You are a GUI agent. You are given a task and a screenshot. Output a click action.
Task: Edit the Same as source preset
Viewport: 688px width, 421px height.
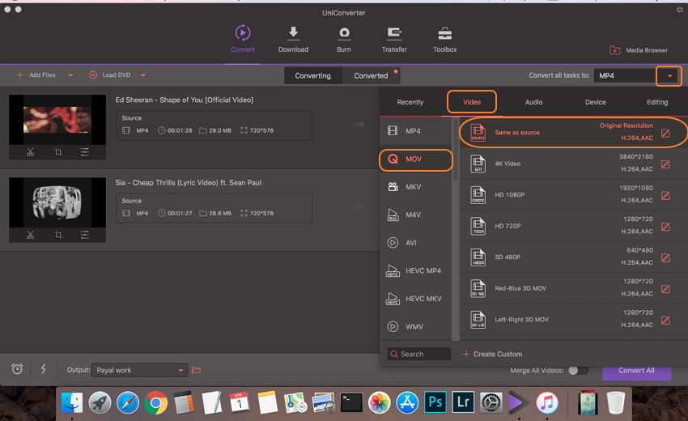pyautogui.click(x=665, y=133)
